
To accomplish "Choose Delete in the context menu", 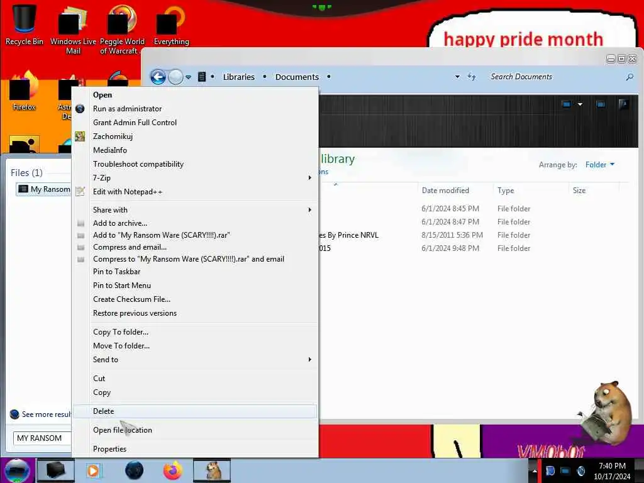I will tap(195, 411).
